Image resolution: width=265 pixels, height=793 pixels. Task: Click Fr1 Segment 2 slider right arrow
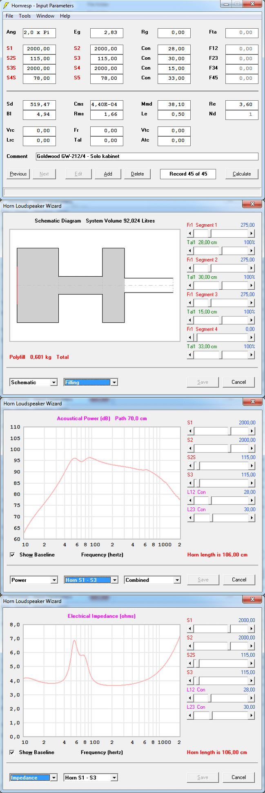[x=252, y=268]
